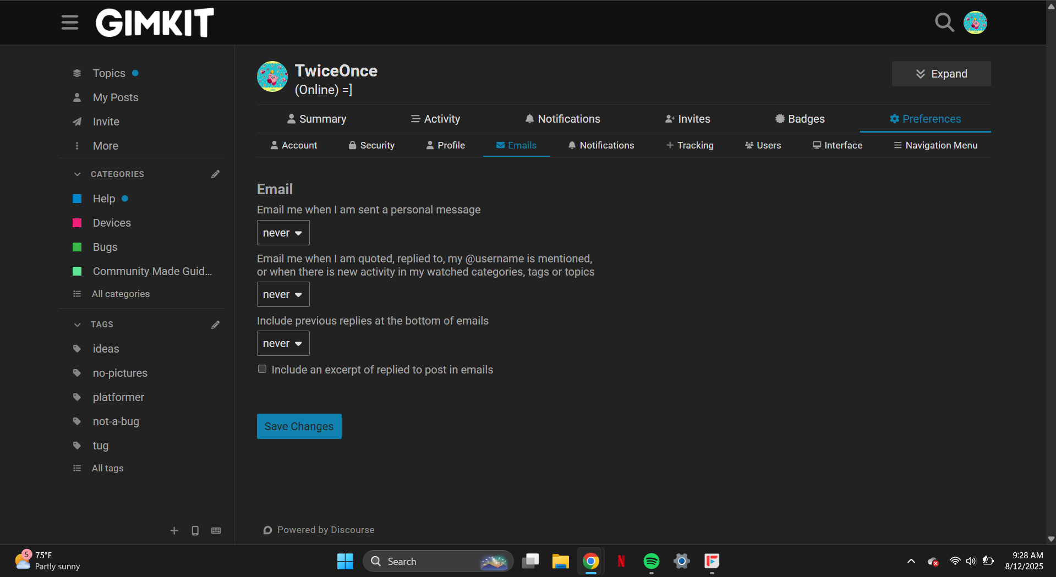This screenshot has height=577, width=1056.
Task: Click the pencil icon next to Tags
Action: coord(215,325)
